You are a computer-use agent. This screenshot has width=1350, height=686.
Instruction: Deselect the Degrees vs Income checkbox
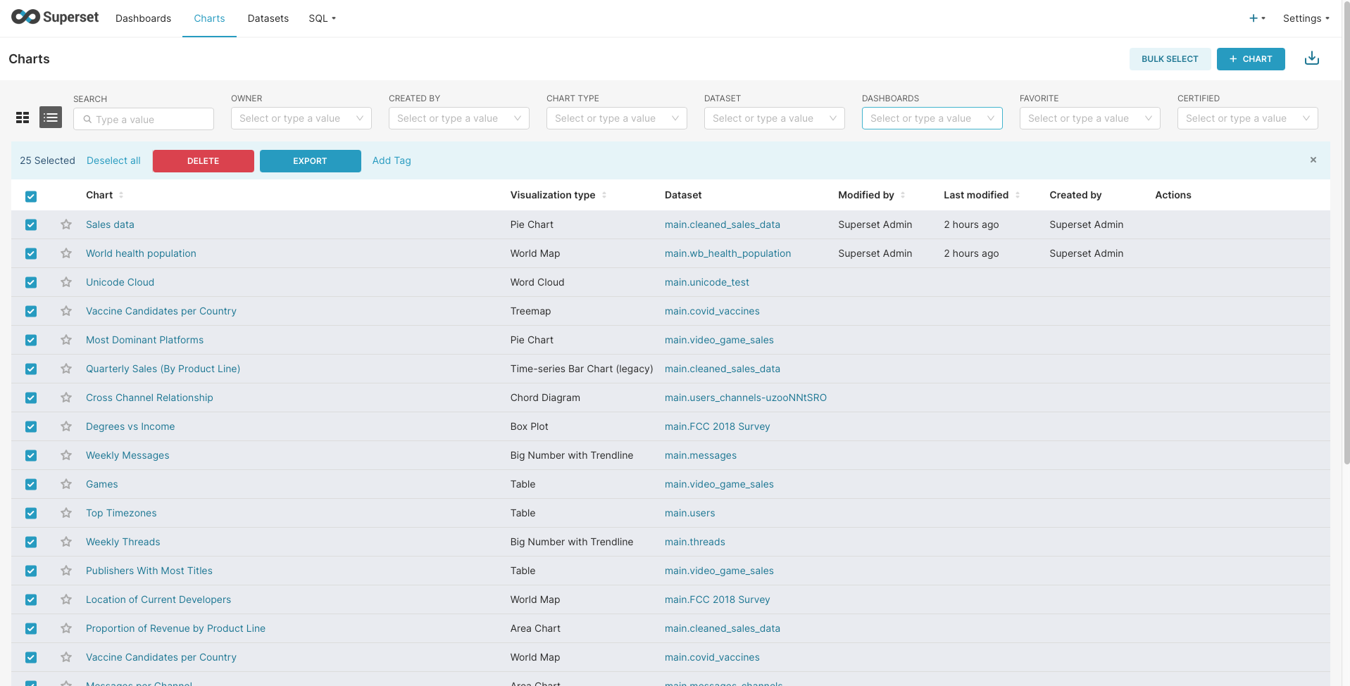point(31,426)
